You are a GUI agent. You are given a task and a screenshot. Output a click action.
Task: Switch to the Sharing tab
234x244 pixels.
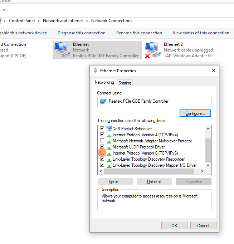click(x=125, y=83)
